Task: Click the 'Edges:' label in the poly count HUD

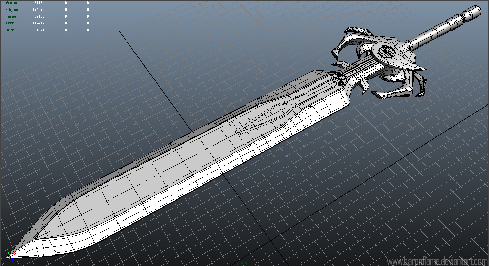Action: click(12, 9)
